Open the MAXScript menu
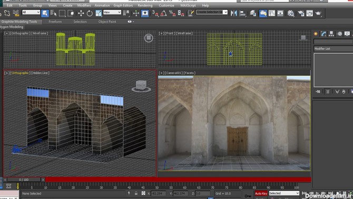353x199 pixels. coord(188,5)
